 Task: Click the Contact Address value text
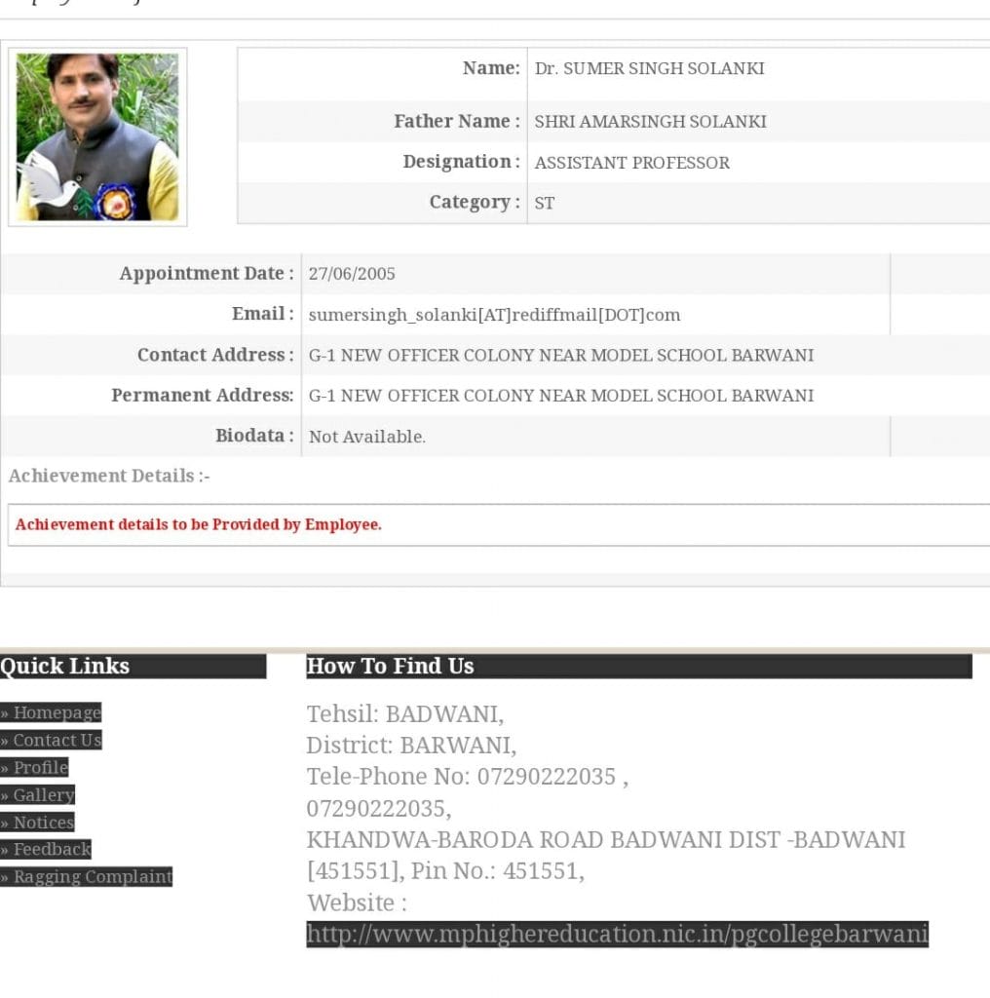[x=560, y=356]
